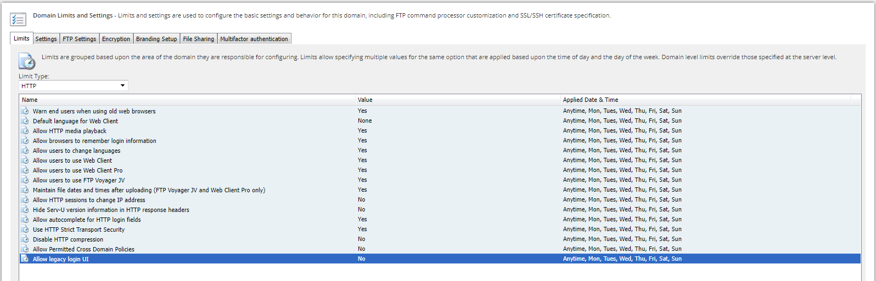Viewport: 876px width, 281px height.
Task: Select the highlighted Allow legacy login UI row
Action: click(x=440, y=259)
